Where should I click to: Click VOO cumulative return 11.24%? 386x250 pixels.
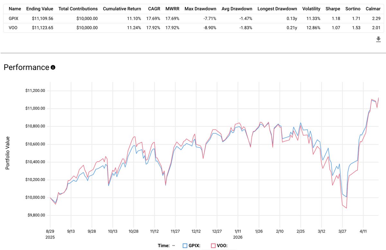pyautogui.click(x=134, y=28)
